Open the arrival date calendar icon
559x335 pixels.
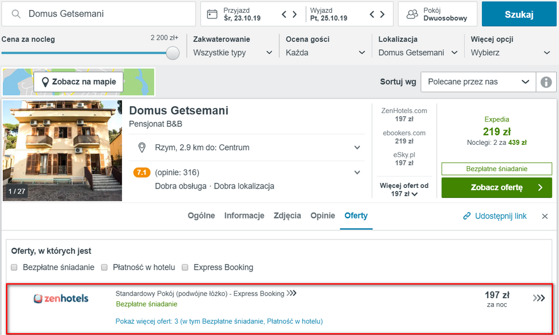tap(212, 15)
